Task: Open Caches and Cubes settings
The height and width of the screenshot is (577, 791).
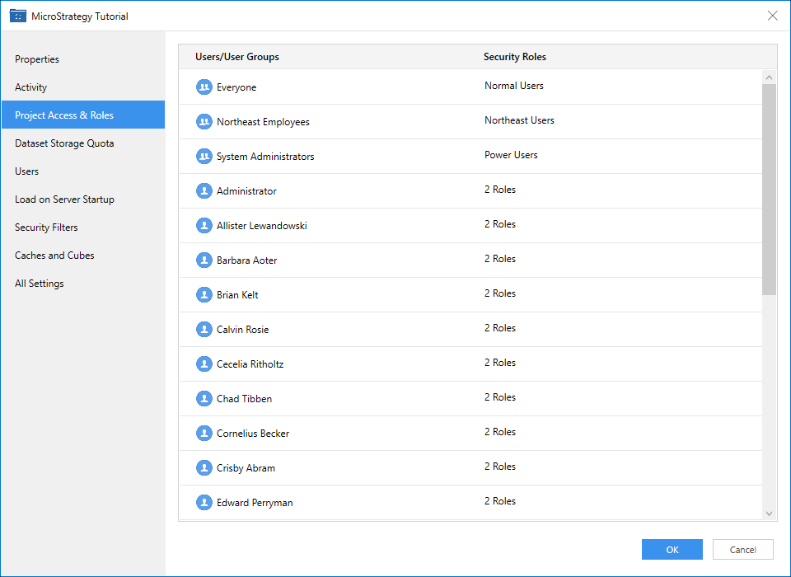Action: (54, 256)
